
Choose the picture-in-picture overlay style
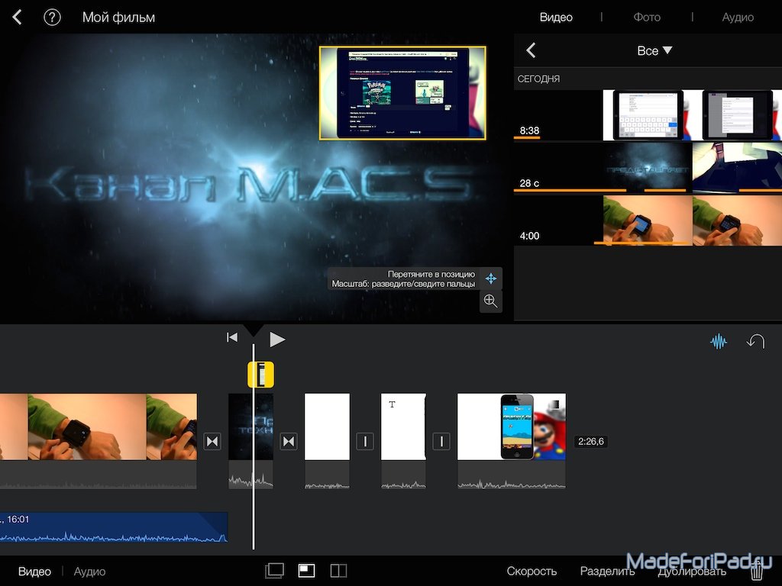(x=306, y=571)
